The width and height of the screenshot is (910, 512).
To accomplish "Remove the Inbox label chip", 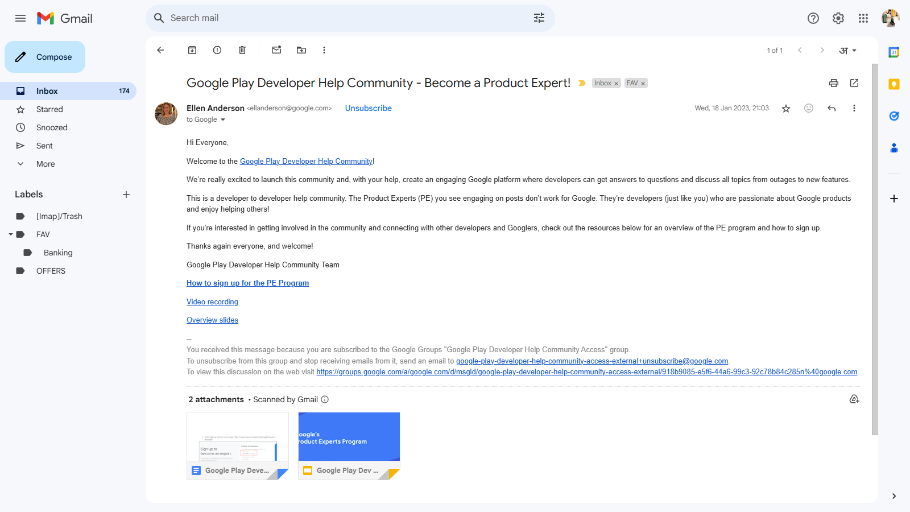I will pyautogui.click(x=616, y=84).
